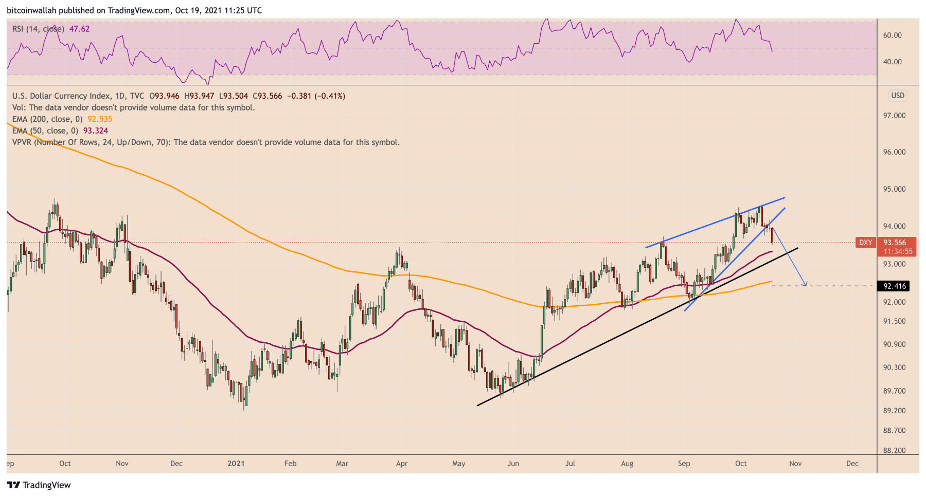This screenshot has height=497, width=926.
Task: Click the VPVR indicator legend line
Action: (x=206, y=142)
